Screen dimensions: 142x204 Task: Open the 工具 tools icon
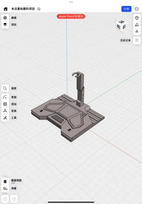tap(5, 118)
